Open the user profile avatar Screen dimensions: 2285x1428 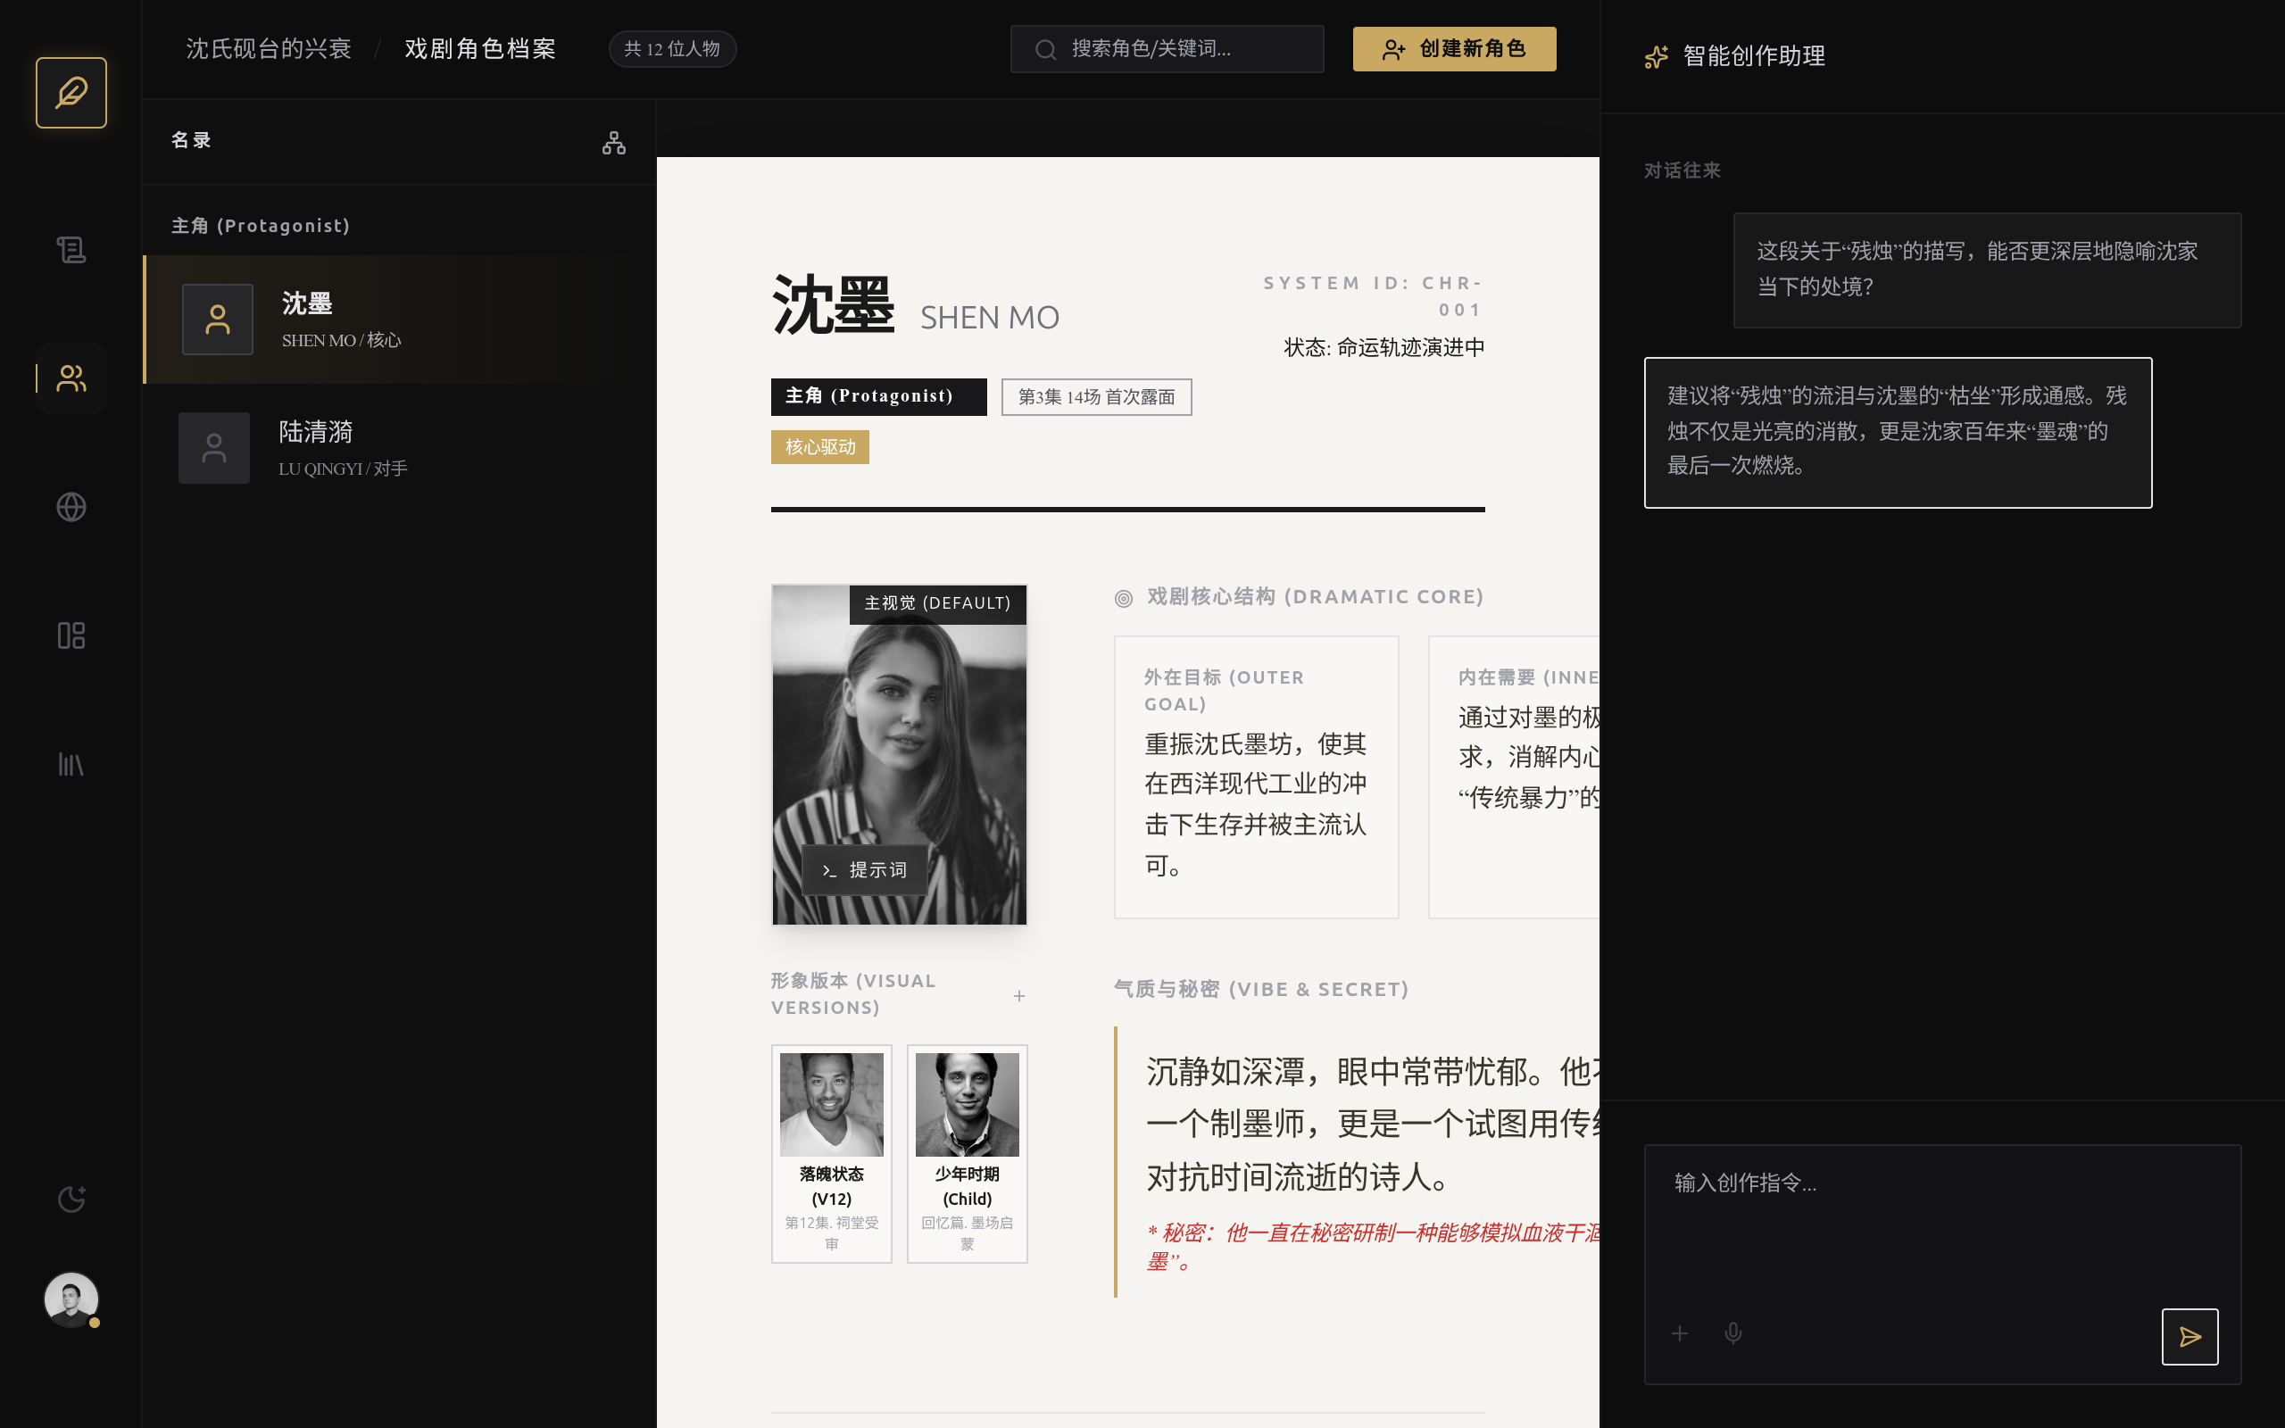tap(71, 1299)
